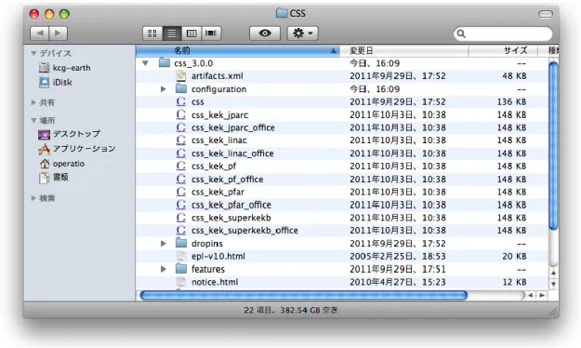This screenshot has height=348, width=581.
Task: Click the css_kek_pfar_office application icon
Action: coord(181,205)
